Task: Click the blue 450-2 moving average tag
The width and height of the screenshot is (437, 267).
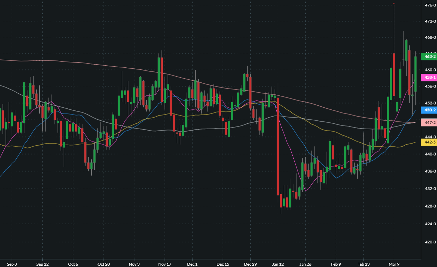Action: click(429, 110)
